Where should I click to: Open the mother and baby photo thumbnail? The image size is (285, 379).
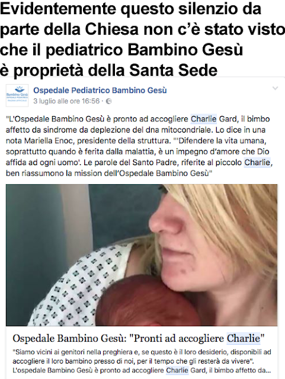point(142,255)
